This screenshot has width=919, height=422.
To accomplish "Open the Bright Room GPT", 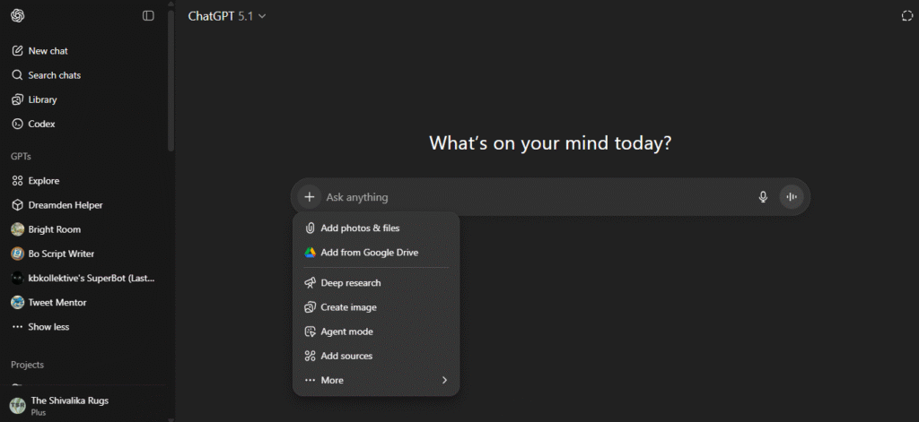I will click(85, 229).
